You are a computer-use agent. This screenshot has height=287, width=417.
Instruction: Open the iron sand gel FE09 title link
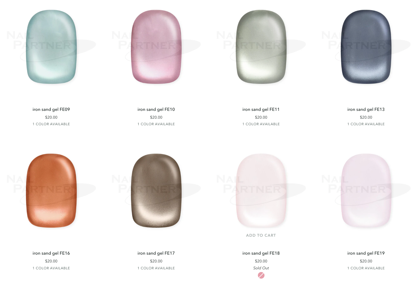tap(51, 109)
